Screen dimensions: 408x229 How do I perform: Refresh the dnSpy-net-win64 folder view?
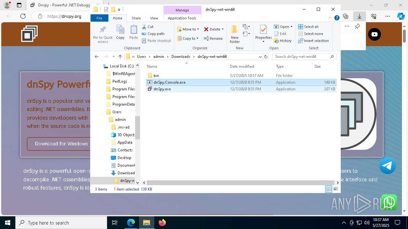point(266,57)
